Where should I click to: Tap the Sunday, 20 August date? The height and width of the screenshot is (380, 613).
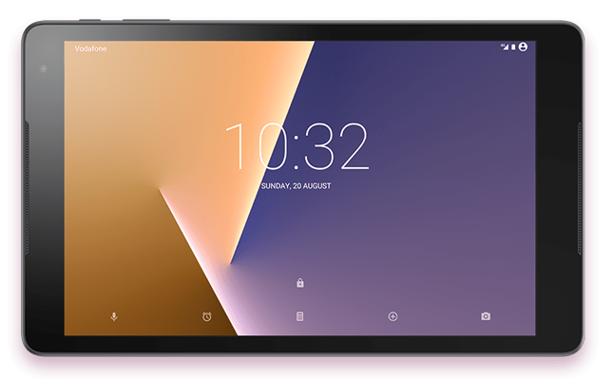click(x=296, y=186)
